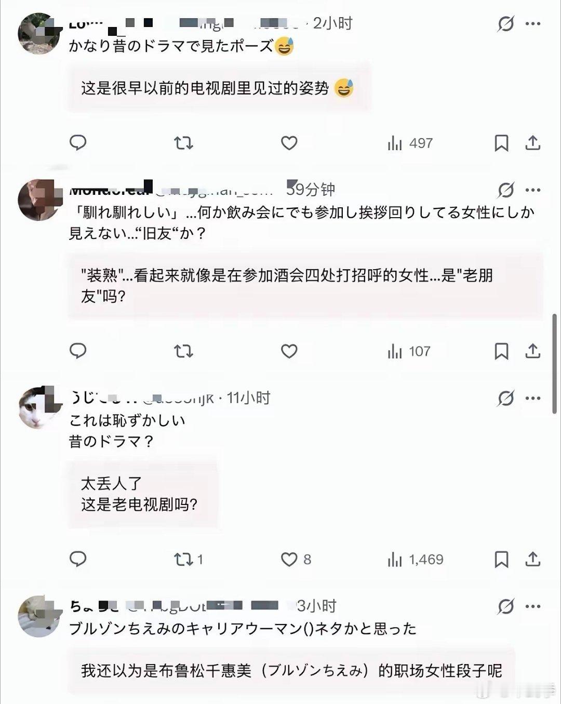Open Grok icon on the 2小时 tweet
561x704 pixels.
pos(505,24)
